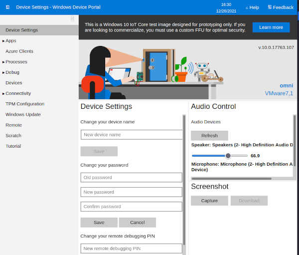
Task: Expand the Connectivity tree arrow
Action: tap(3, 94)
